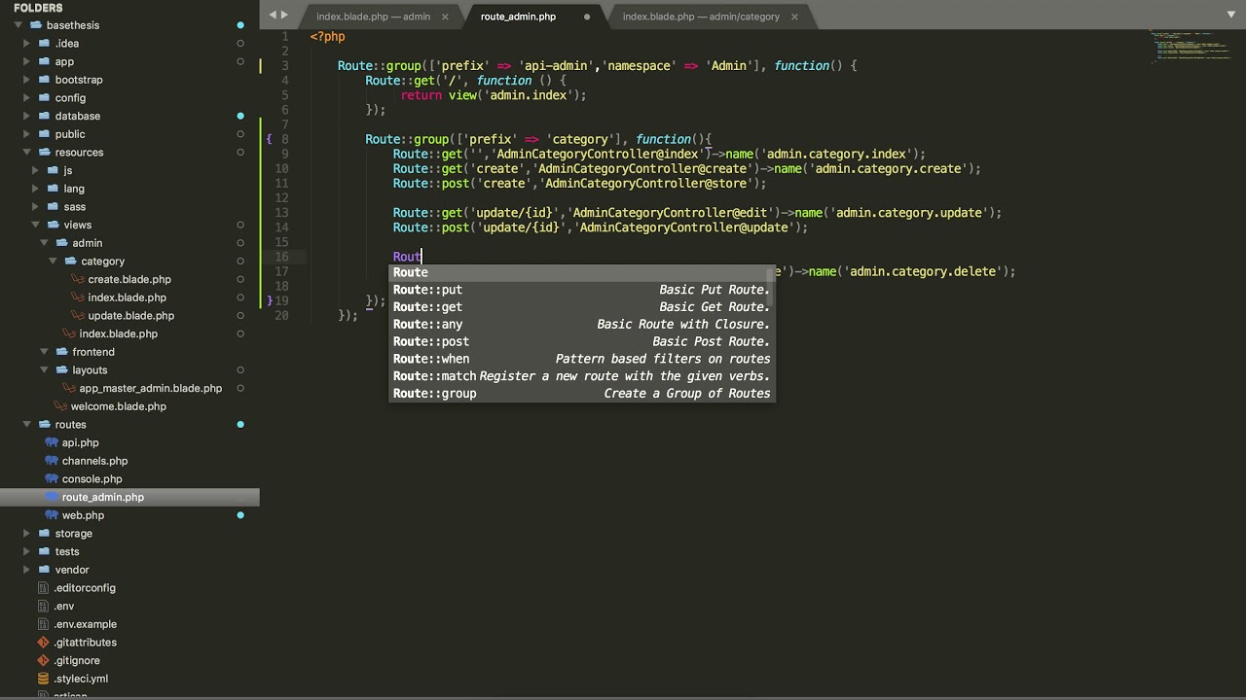Screen dimensions: 1246x700
Task: Open index.blade.php inside category folder
Action: [127, 297]
